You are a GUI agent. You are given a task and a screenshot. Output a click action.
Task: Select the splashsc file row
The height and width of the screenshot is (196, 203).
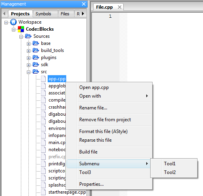click(x=57, y=185)
